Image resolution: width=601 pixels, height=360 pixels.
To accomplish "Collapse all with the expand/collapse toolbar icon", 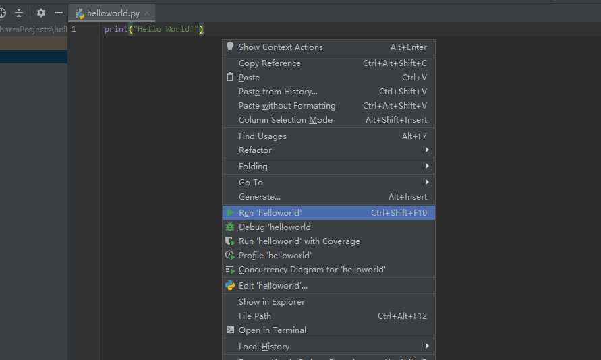I will tap(19, 13).
